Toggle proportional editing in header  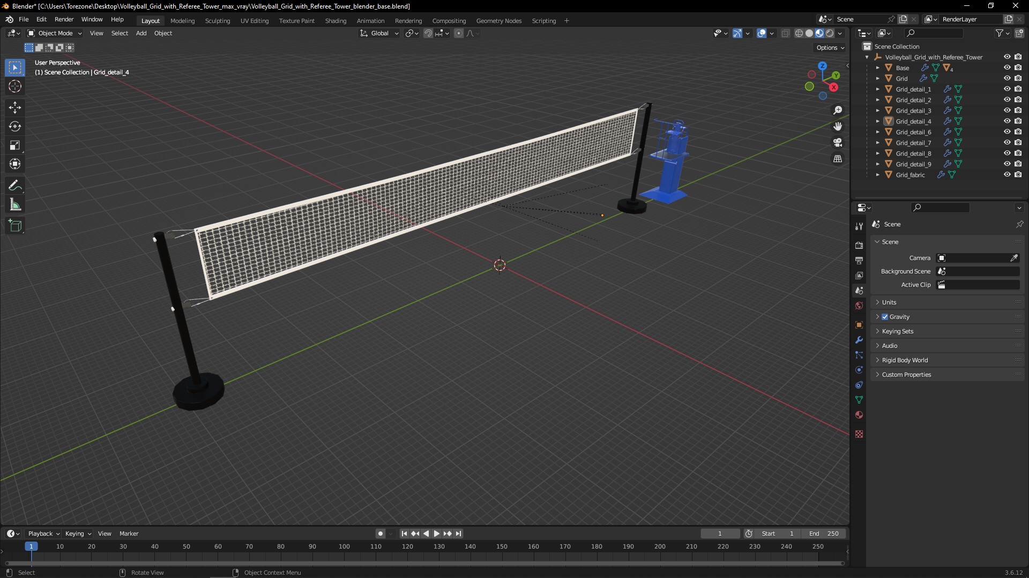coord(459,33)
